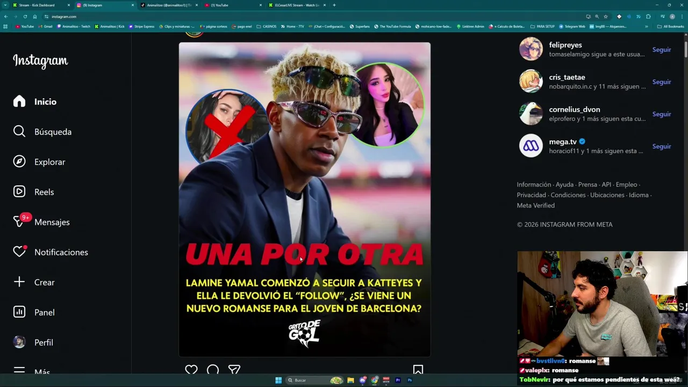
Task: Open Gmail bookmark
Action: point(45,26)
